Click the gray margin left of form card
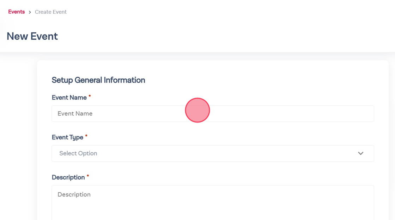Image resolution: width=395 pixels, height=220 pixels. pos(18,141)
